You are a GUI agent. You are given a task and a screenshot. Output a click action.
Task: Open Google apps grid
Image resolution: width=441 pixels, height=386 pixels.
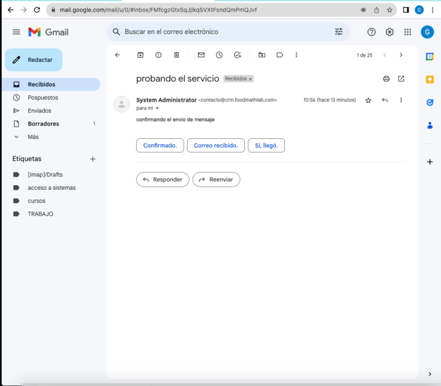point(407,32)
